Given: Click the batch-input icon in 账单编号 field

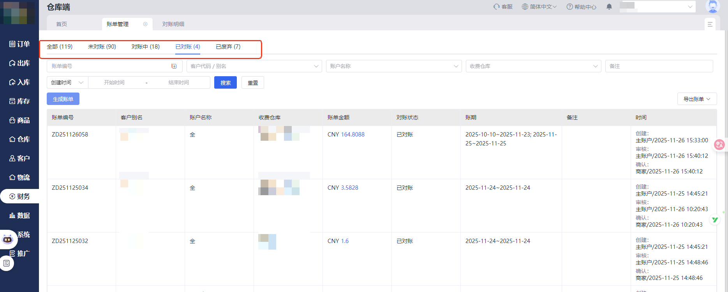Looking at the screenshot, I should [174, 66].
